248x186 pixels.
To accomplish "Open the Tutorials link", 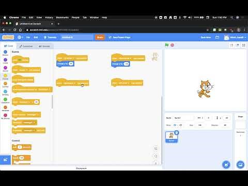I will point(50,37).
